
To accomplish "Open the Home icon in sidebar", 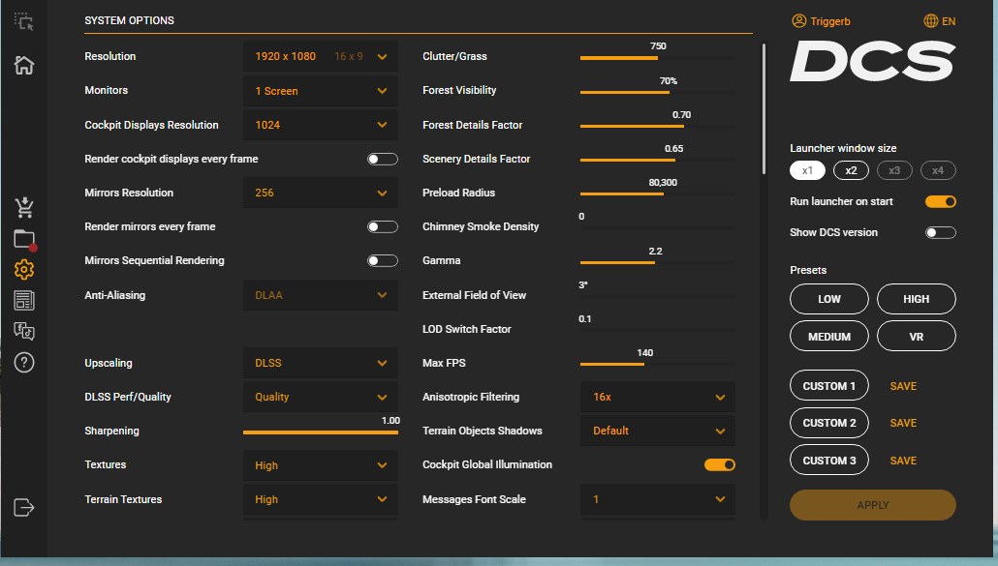I will point(24,65).
